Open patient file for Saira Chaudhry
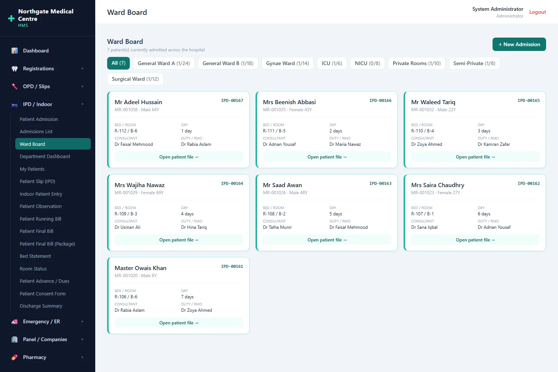Viewport: 558px width, 372px height. click(x=475, y=240)
